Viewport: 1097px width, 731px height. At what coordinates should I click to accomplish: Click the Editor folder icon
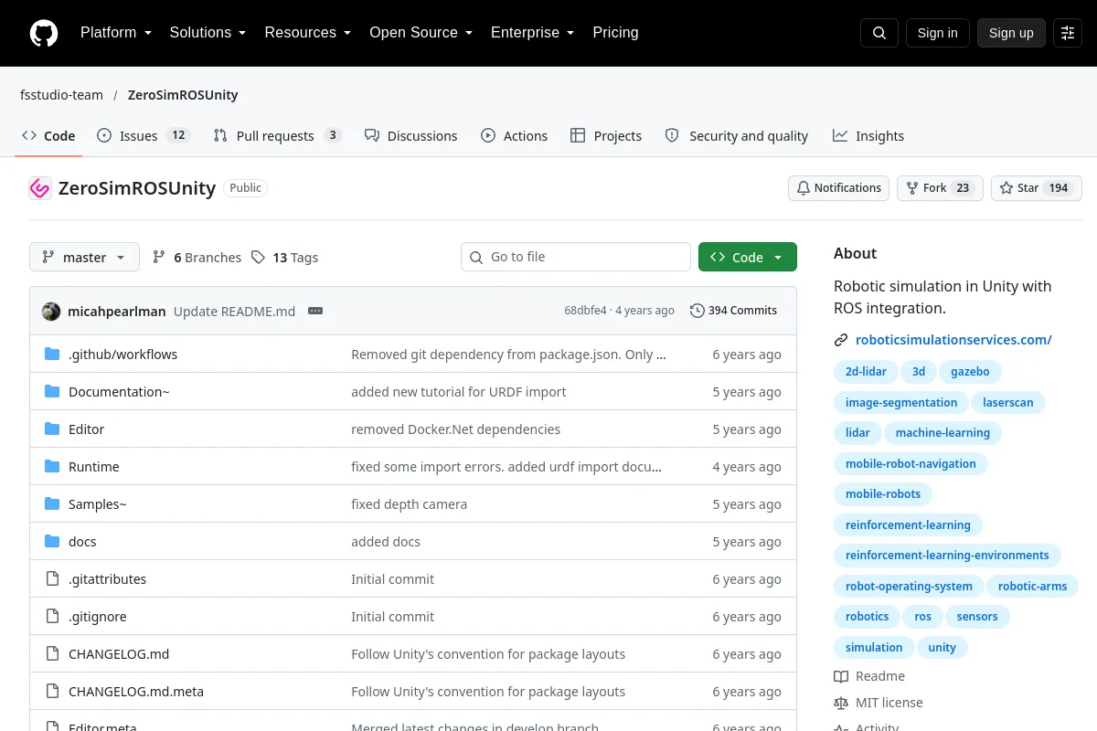click(x=52, y=429)
